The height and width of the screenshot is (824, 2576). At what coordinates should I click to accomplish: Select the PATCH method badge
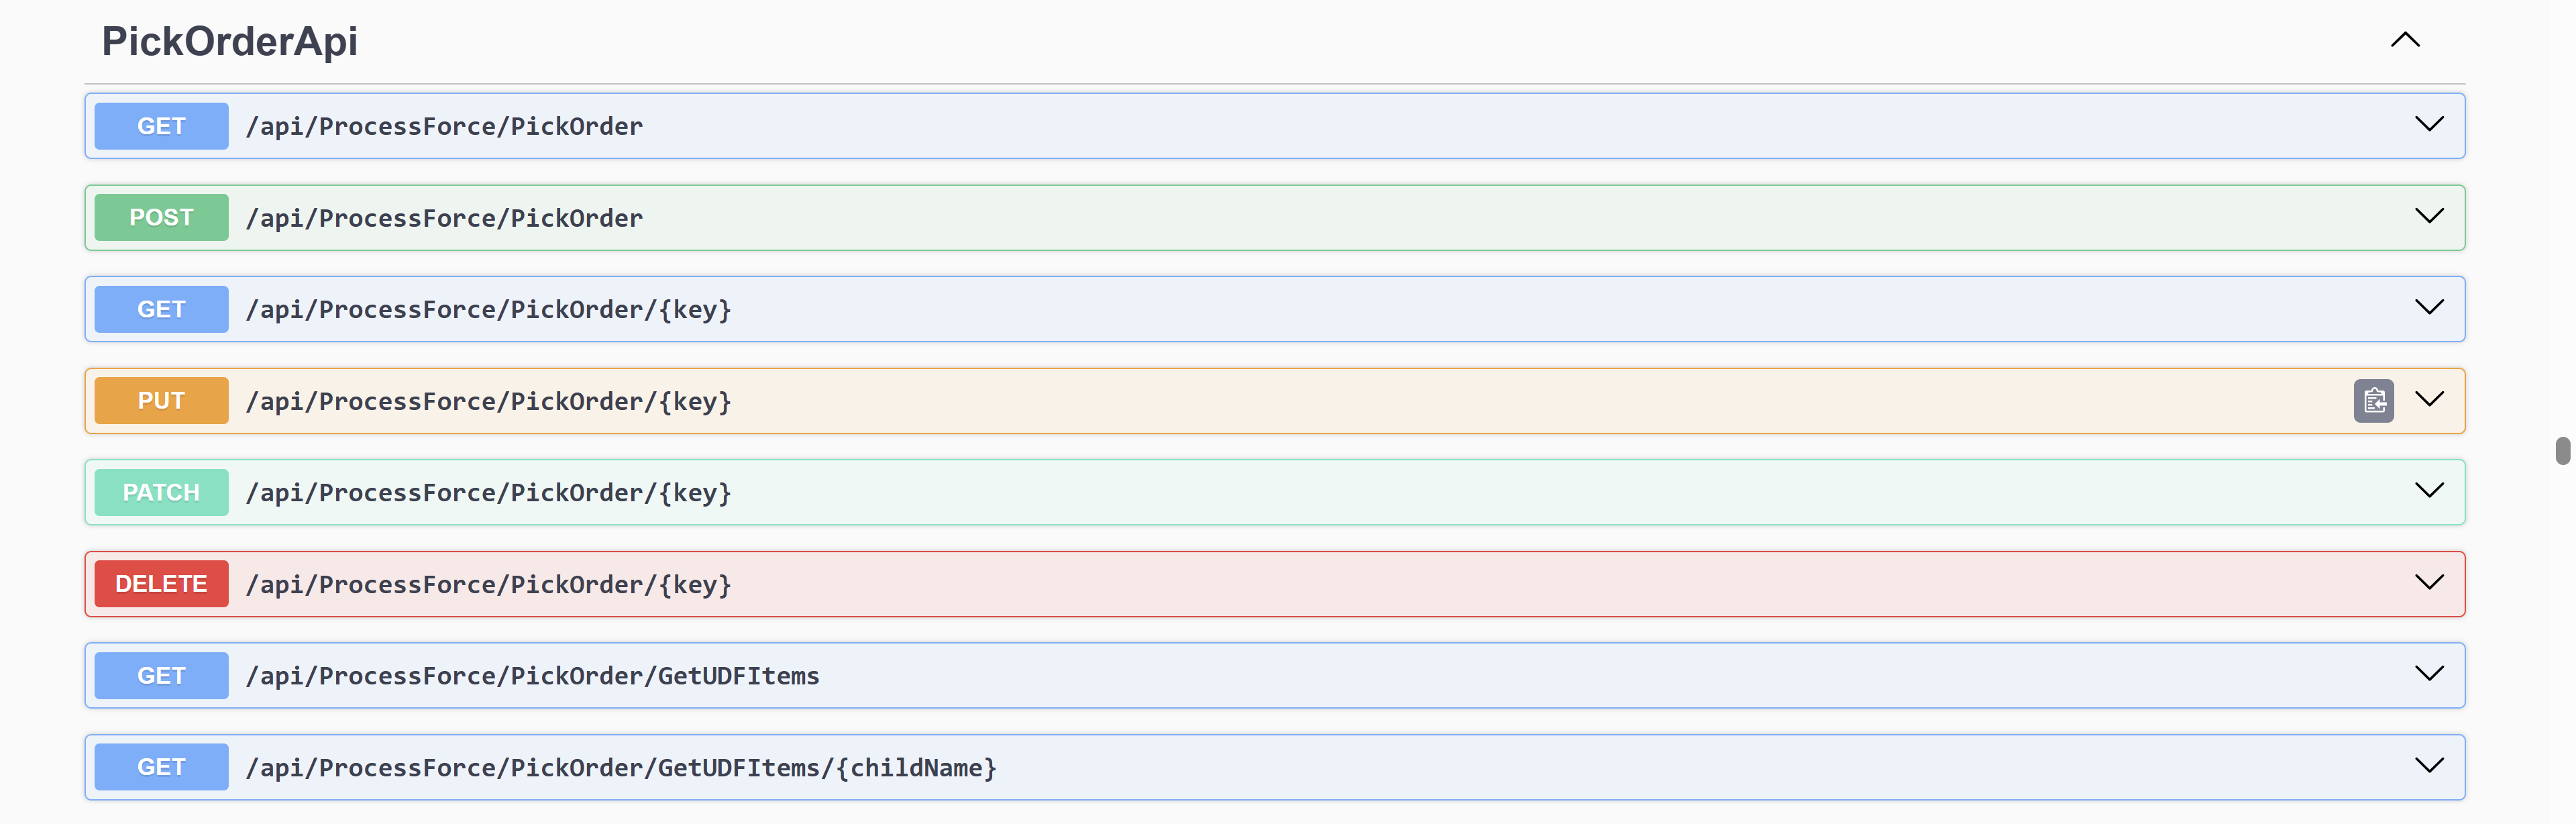[161, 491]
